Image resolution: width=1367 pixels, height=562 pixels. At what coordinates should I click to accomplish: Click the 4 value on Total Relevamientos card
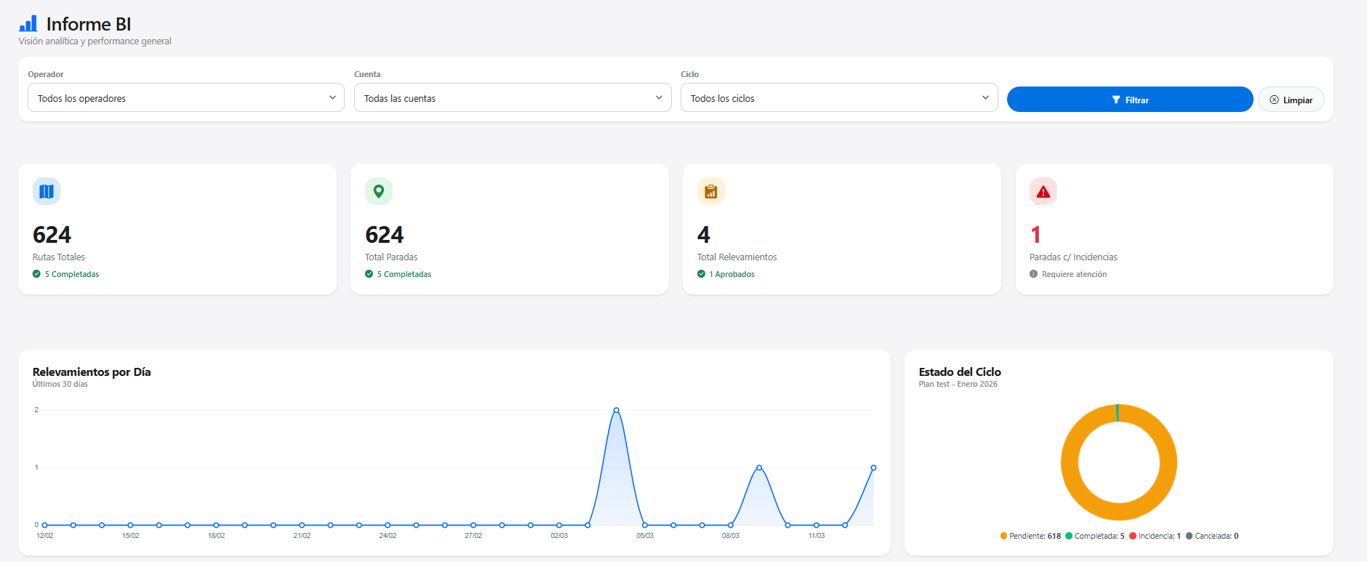pos(704,235)
